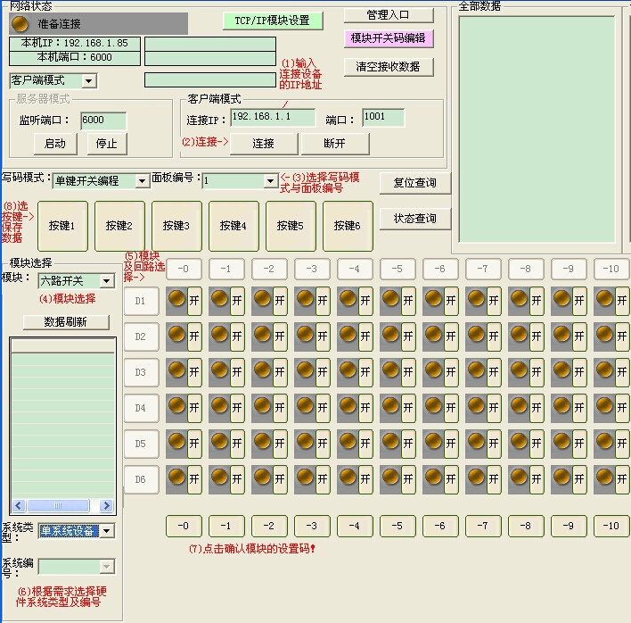Click the network status indicator lamp
Image resolution: width=631 pixels, height=623 pixels.
[20, 24]
